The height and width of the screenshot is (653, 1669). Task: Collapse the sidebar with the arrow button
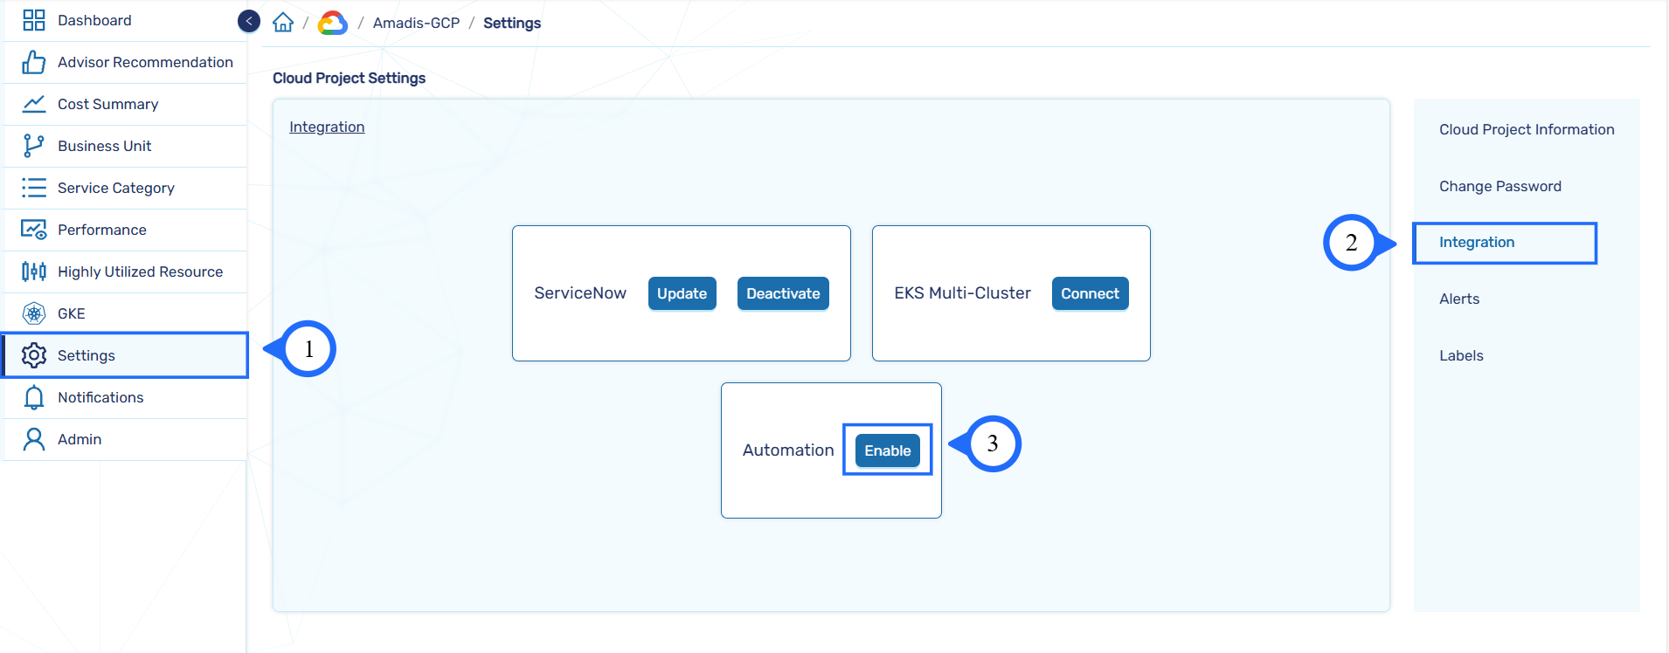click(249, 21)
